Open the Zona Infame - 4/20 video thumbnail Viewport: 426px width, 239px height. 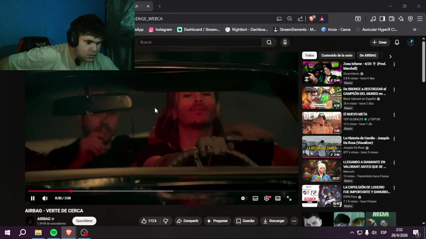[x=321, y=72]
